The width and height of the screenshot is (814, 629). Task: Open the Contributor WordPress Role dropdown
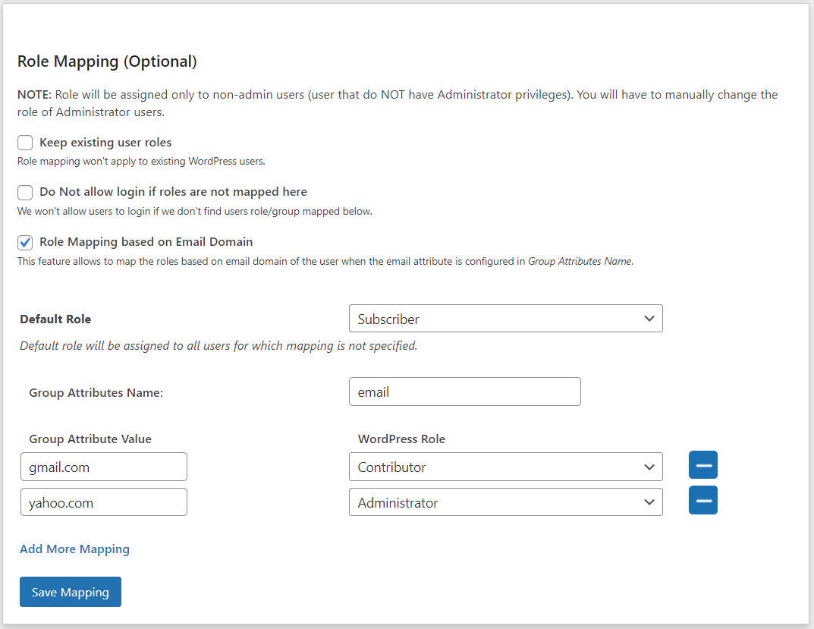coord(506,467)
